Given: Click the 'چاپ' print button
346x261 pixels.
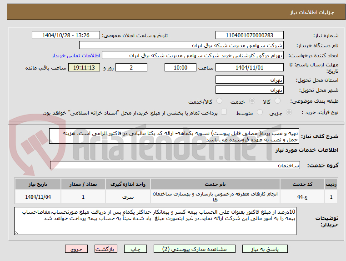Looking at the screenshot, I should 135,249.
